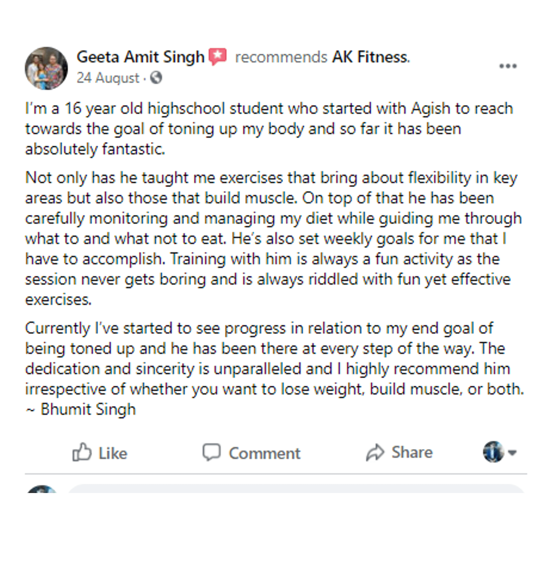557x569 pixels.
Task: Click the paragraph starting "Not only has he"
Action: coord(273,238)
